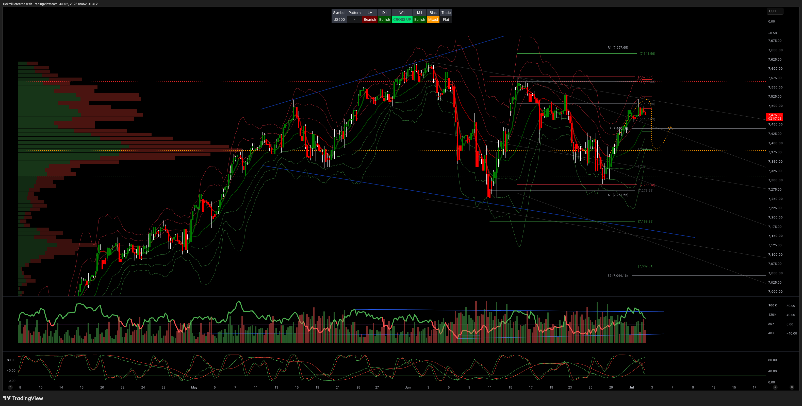Click the green CROSS UP cell

402,20
